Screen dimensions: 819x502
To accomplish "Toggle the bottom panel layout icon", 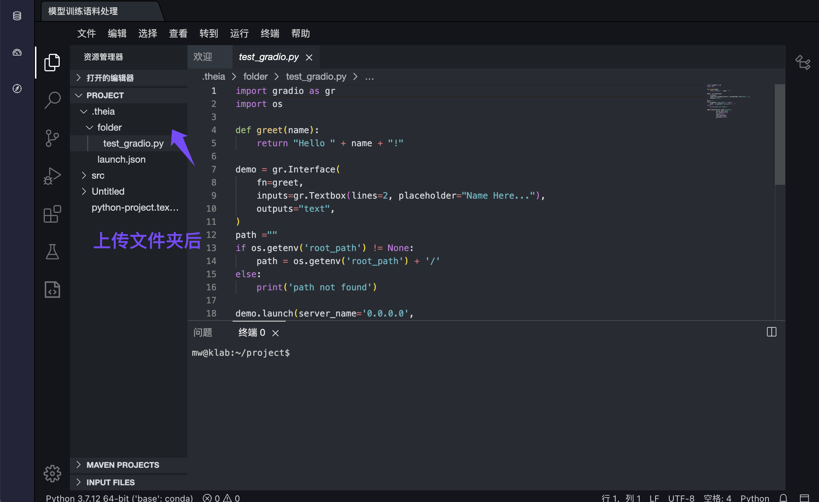I will (804, 498).
